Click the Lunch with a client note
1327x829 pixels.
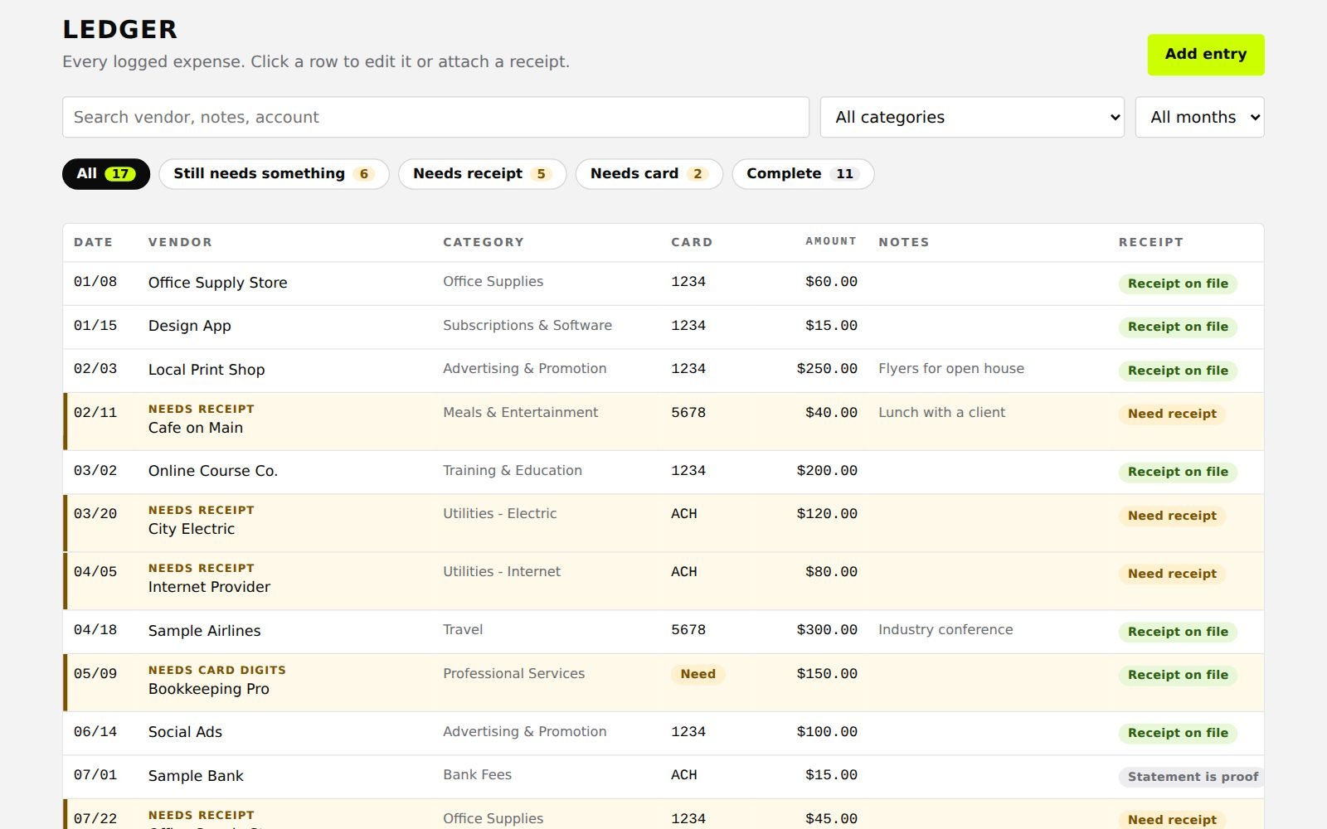tap(941, 412)
